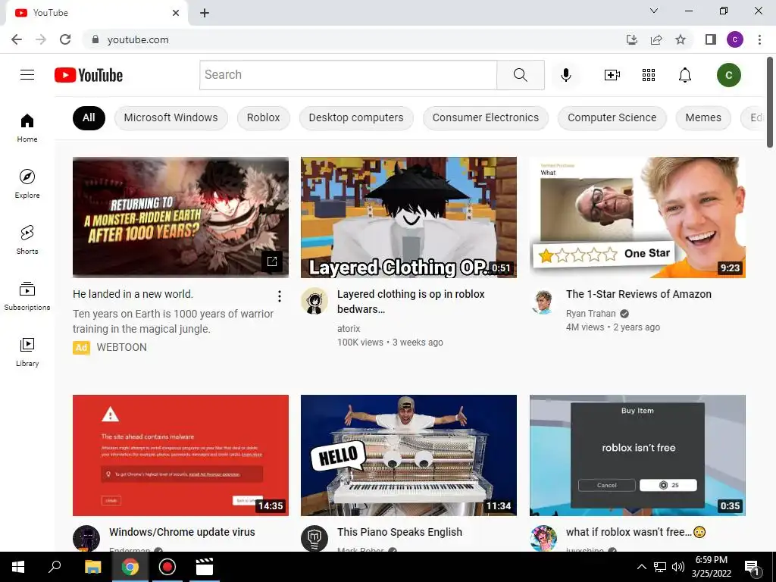Open the Ryan Trahan channel name
The height and width of the screenshot is (582, 776).
[x=590, y=314]
